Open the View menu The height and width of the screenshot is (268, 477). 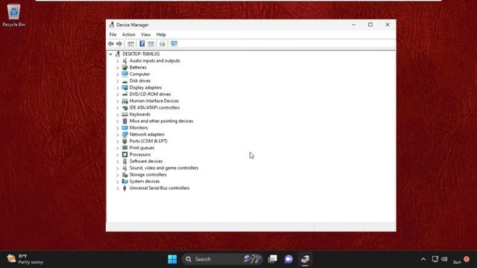146,35
